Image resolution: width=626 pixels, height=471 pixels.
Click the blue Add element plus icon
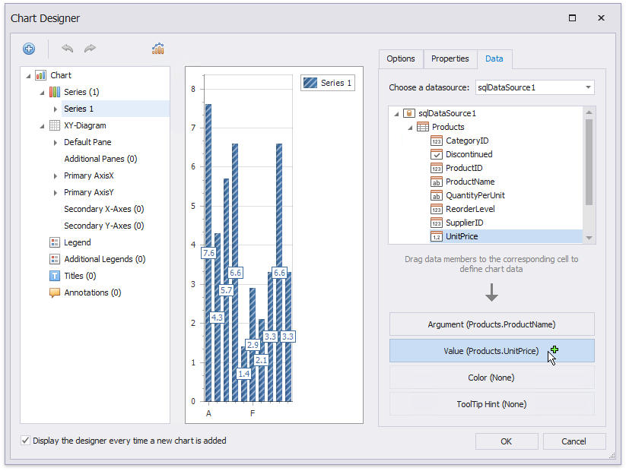point(29,49)
